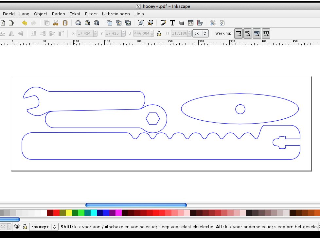
Task: Toggle move patterns with object option
Action: pos(266,34)
